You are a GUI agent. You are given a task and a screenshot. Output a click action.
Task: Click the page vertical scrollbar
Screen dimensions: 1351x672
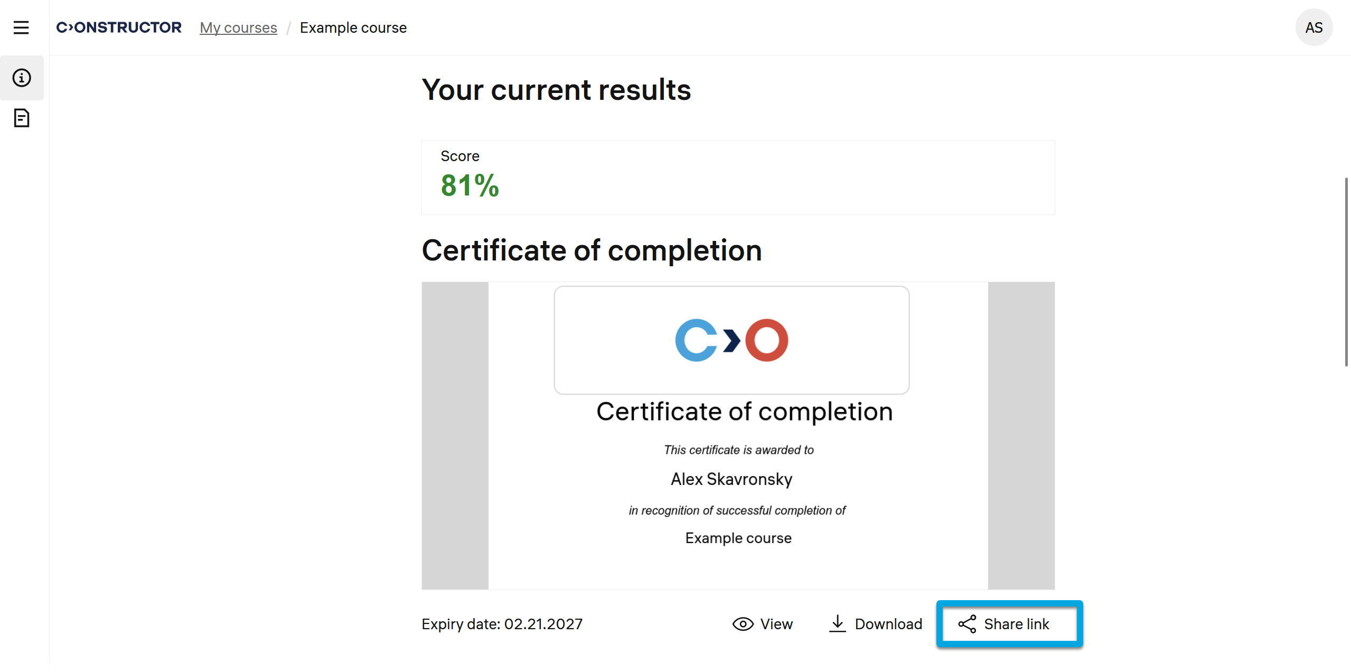pyautogui.click(x=1346, y=272)
